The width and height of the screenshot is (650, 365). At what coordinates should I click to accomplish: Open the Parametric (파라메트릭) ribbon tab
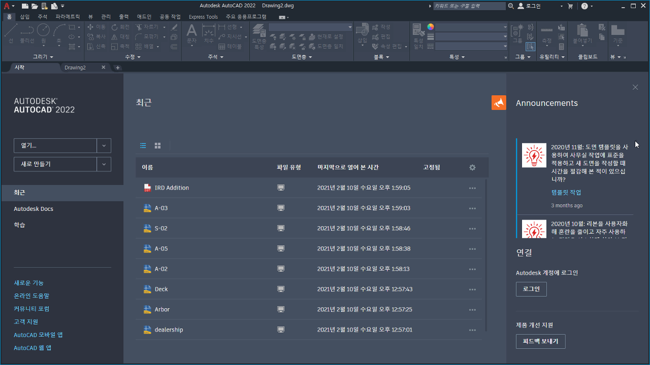[68, 17]
